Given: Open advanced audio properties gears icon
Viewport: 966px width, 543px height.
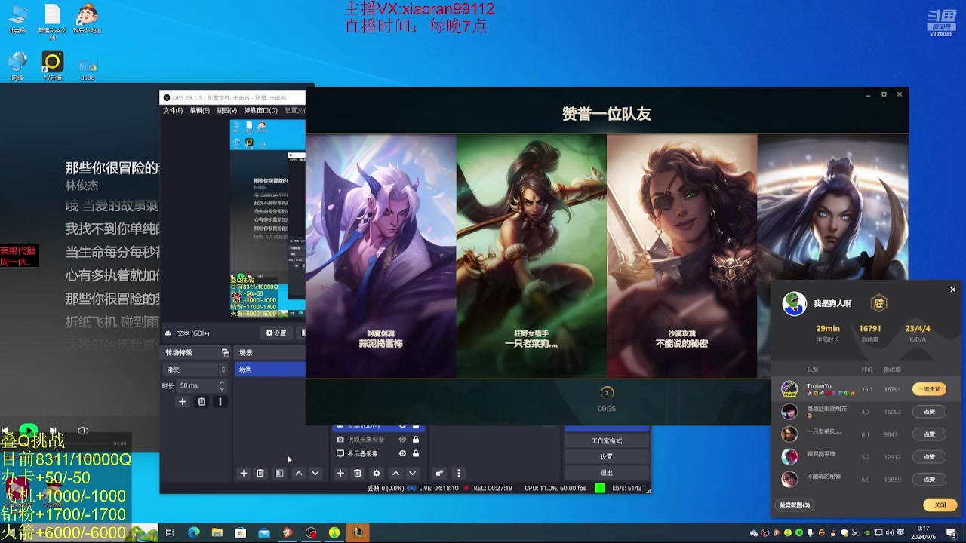Looking at the screenshot, I should pyautogui.click(x=439, y=473).
